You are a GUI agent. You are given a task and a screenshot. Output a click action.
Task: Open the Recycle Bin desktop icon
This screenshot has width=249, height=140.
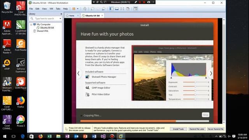[x=7, y=7]
